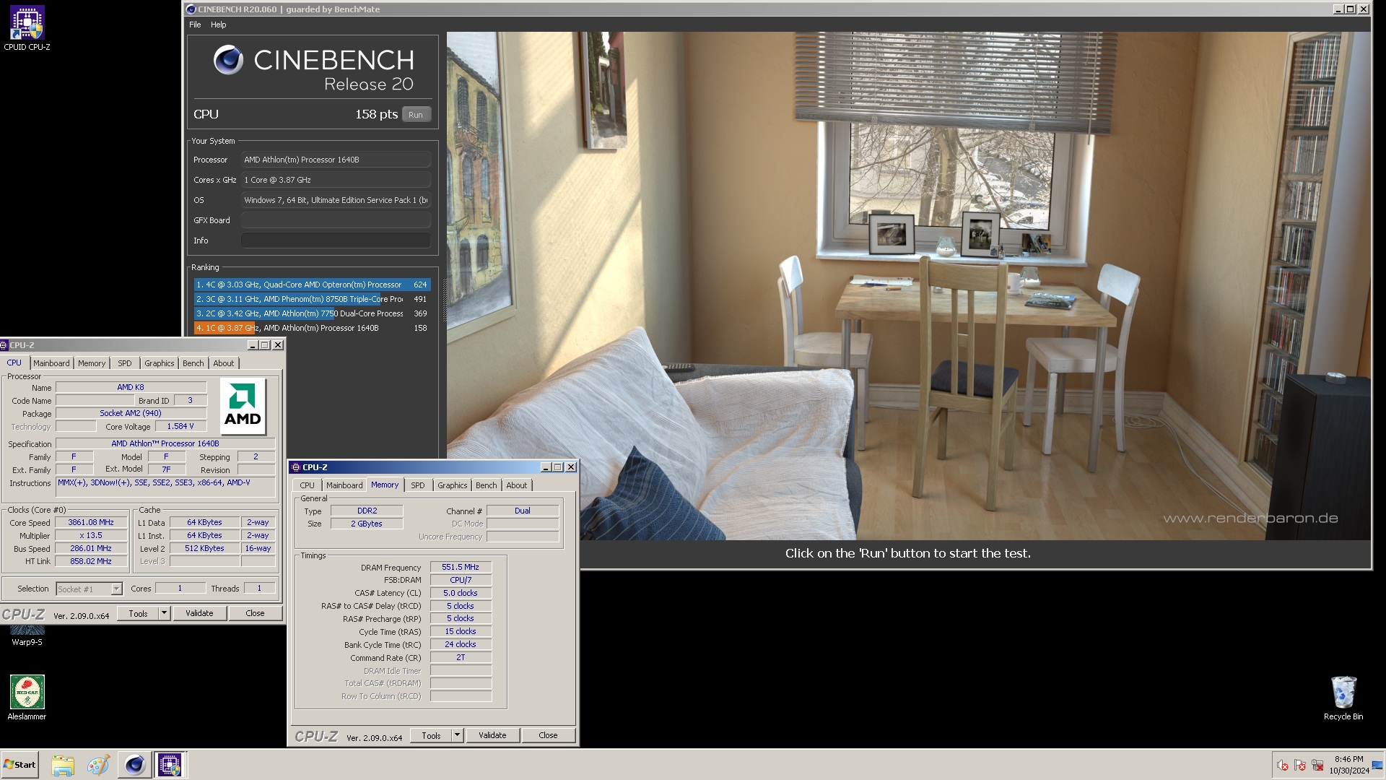Open Windows Explorer folder in taskbar

63,765
